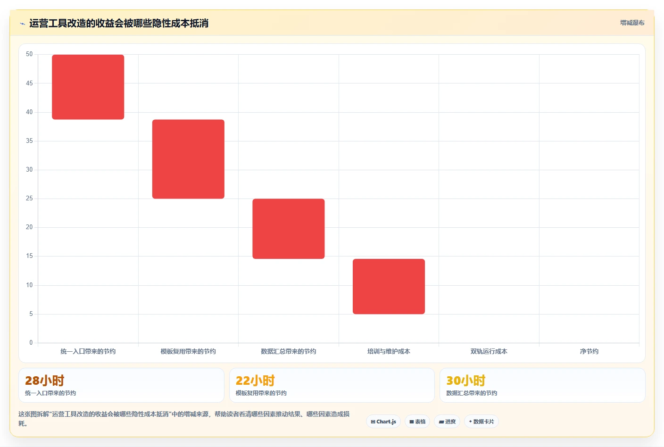Click the description paragraph below the cards
The height and width of the screenshot is (447, 664).
(184, 419)
